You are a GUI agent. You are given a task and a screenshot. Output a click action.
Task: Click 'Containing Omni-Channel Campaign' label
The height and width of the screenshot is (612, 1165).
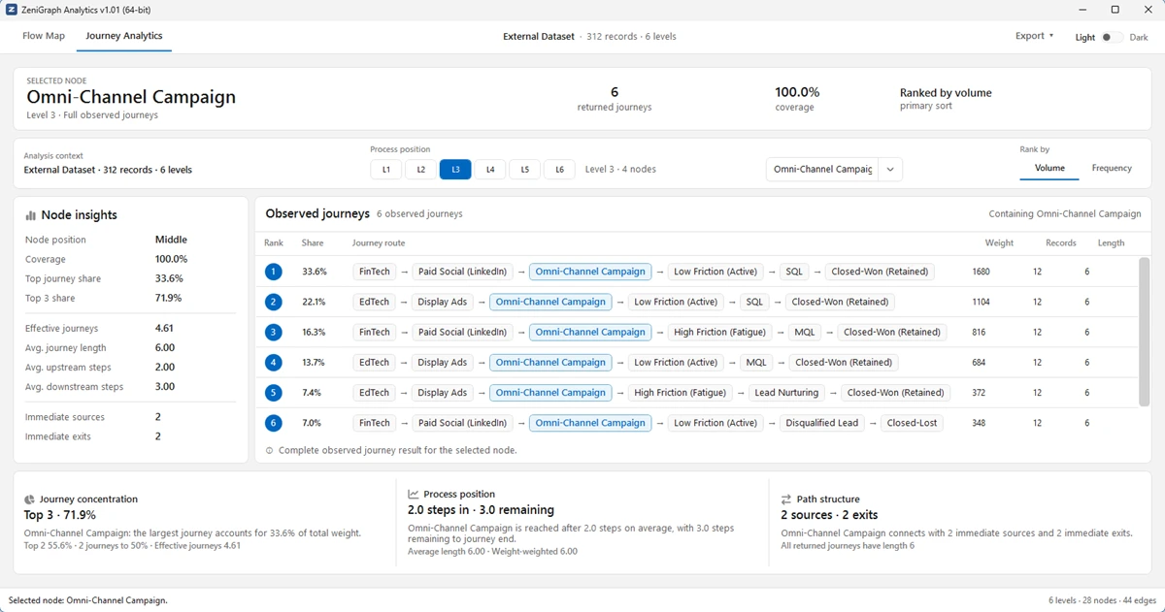(1065, 213)
